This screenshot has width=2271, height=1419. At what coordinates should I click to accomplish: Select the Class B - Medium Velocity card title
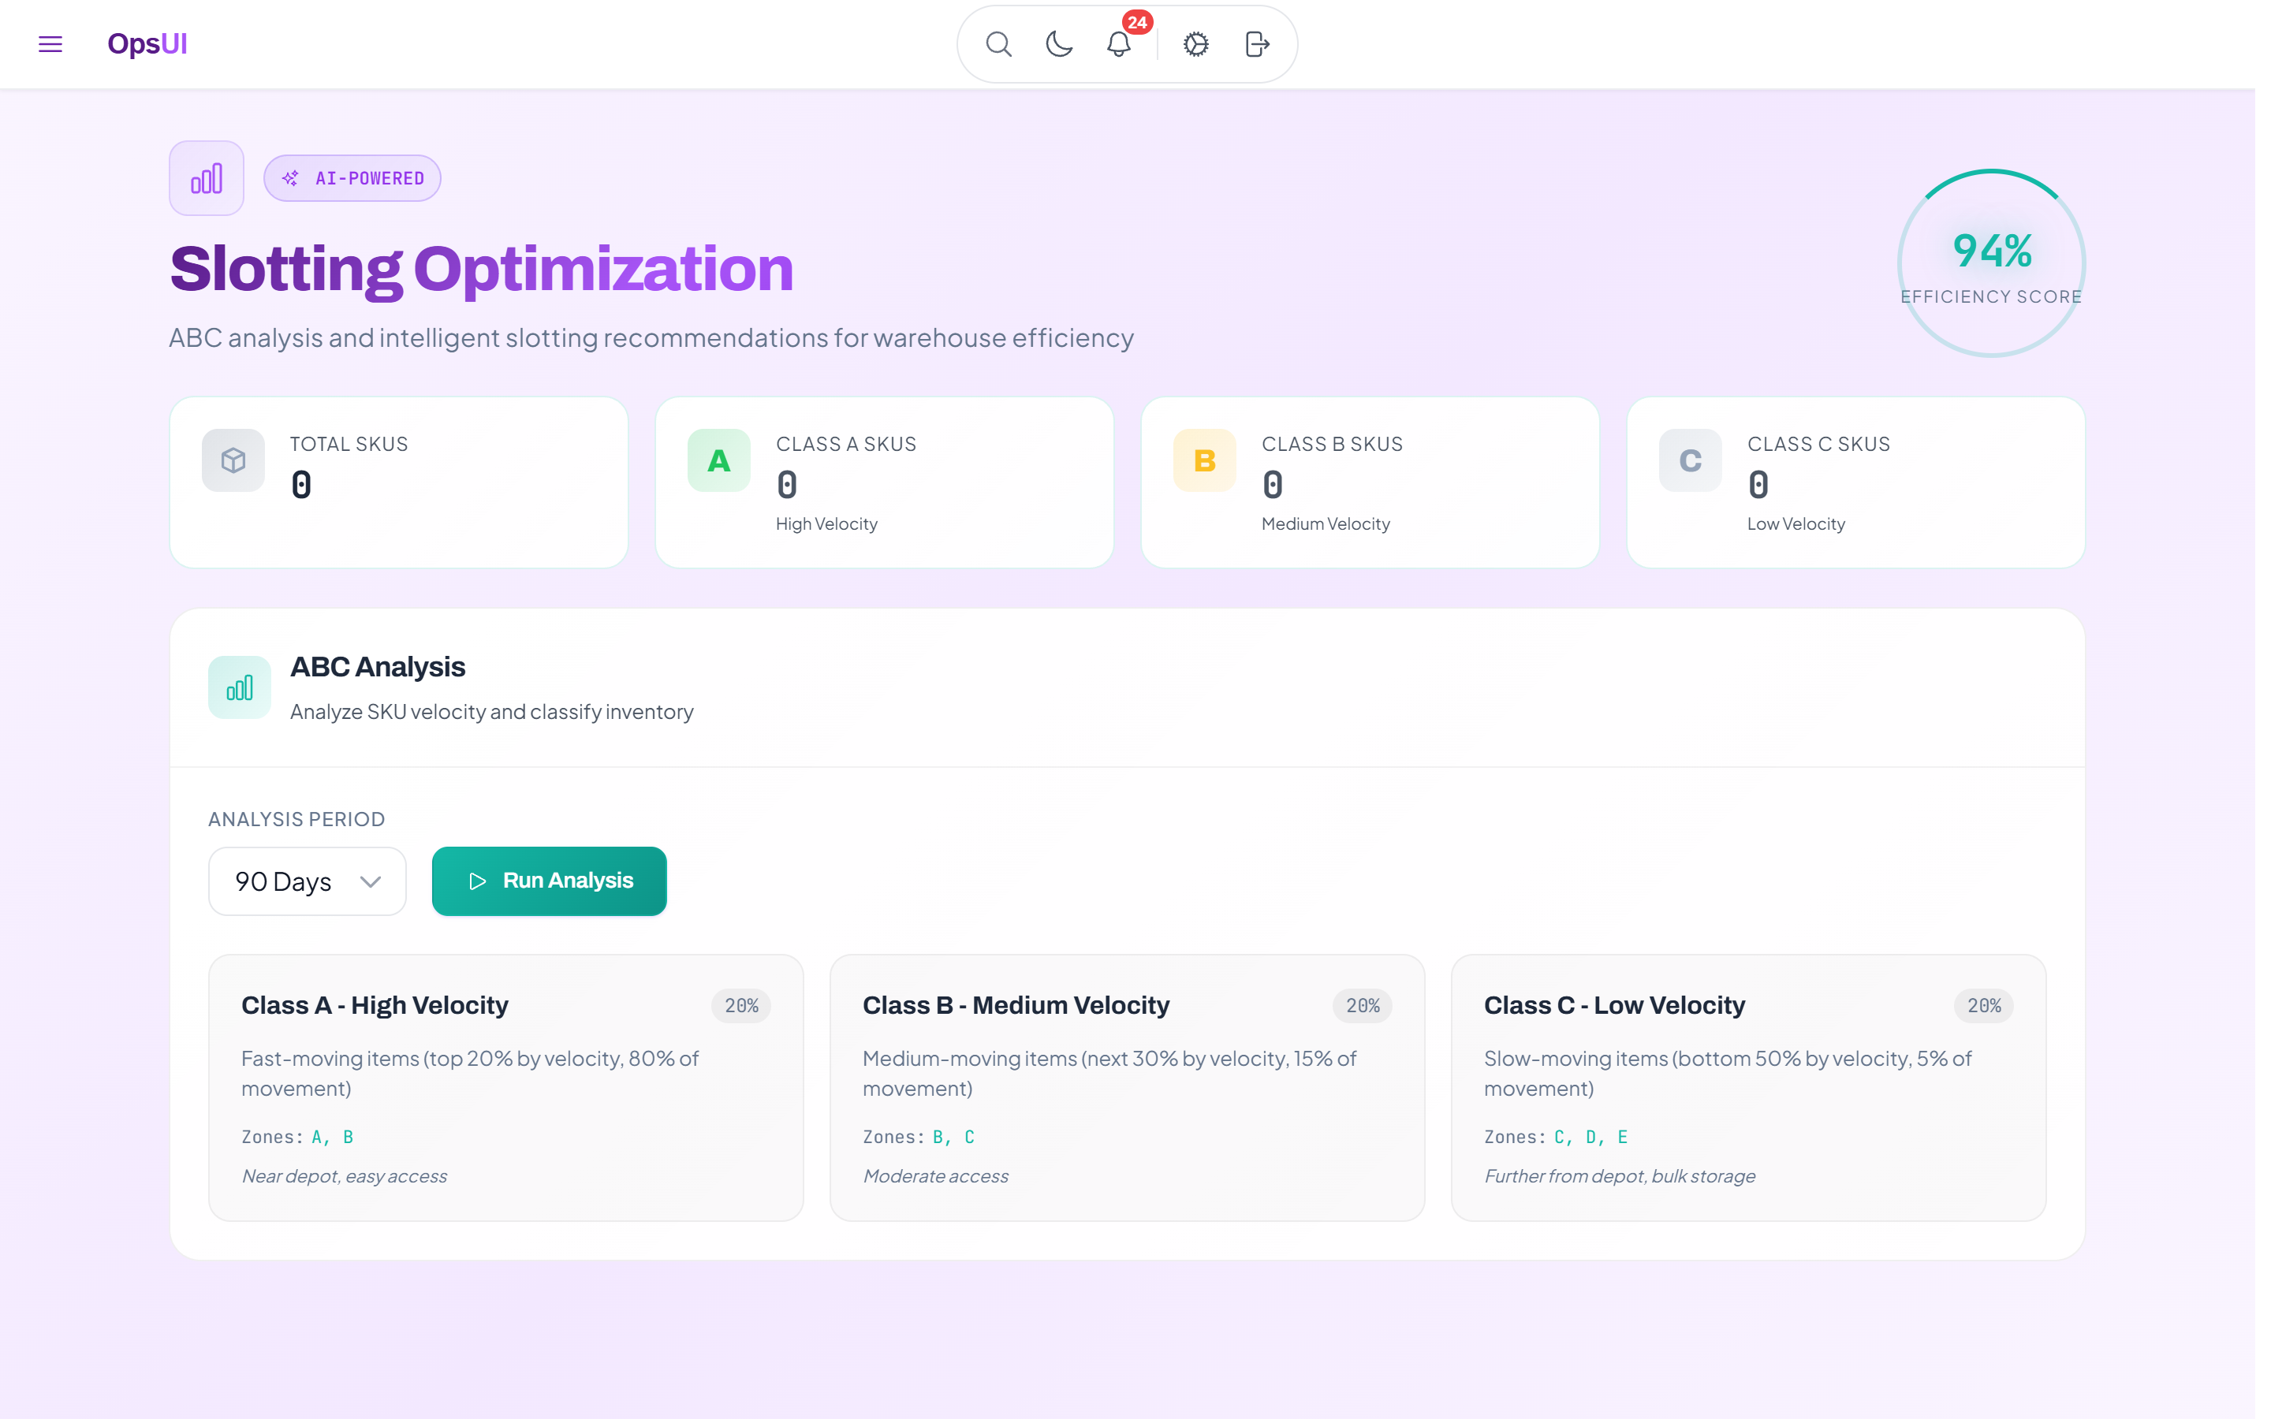pyautogui.click(x=1016, y=1005)
